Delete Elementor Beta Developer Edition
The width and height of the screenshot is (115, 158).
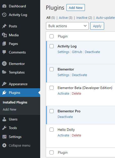coord(76,94)
